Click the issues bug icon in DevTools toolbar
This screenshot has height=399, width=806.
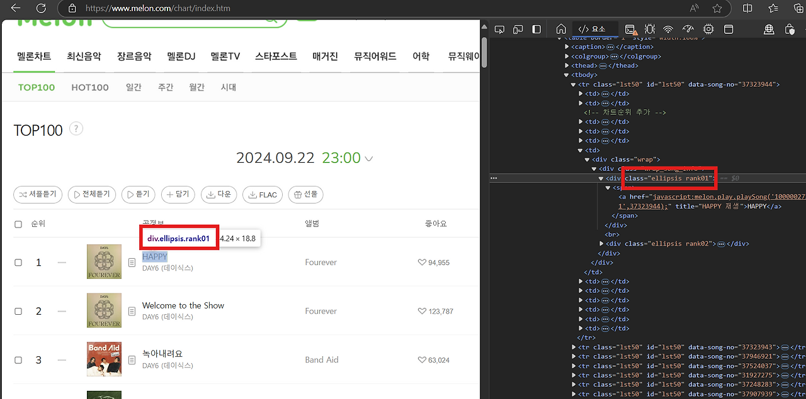(650, 29)
